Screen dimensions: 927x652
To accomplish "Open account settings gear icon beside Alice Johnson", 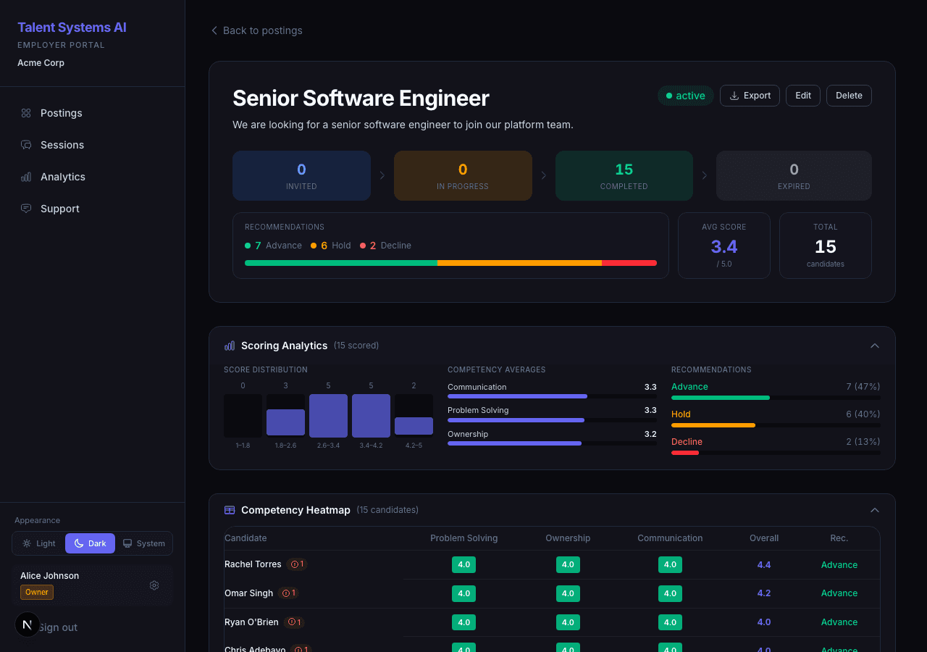I will [x=154, y=585].
